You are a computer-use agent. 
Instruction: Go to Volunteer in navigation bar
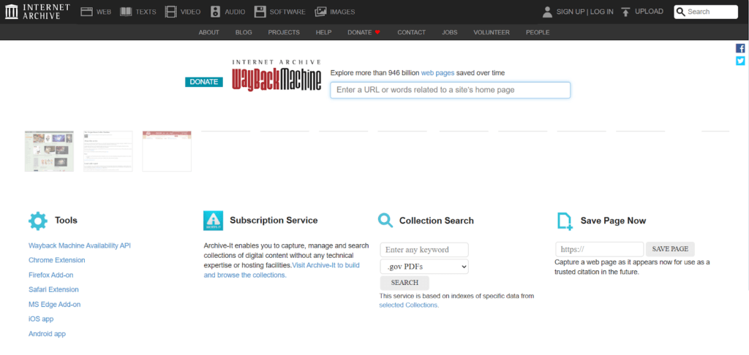click(x=492, y=32)
